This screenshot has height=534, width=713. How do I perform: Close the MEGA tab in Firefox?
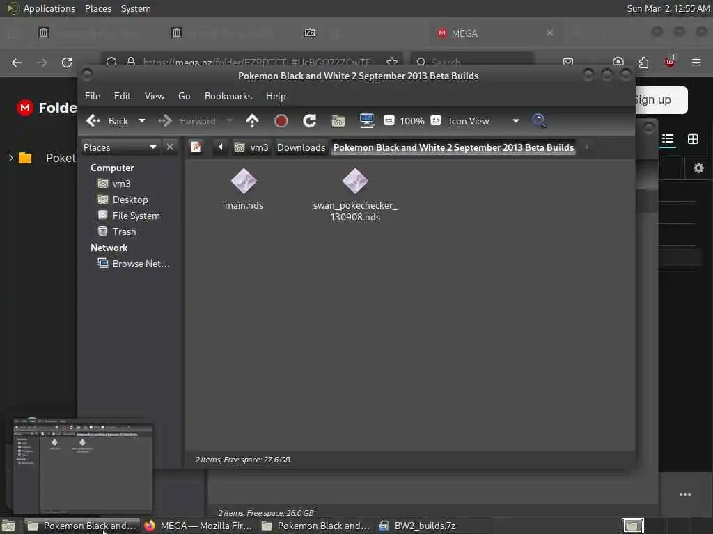(x=550, y=33)
